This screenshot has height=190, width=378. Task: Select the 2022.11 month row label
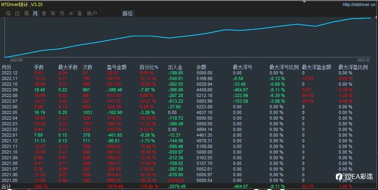point(10,78)
